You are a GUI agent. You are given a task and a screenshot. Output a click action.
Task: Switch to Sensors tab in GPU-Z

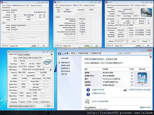click(21, 55)
